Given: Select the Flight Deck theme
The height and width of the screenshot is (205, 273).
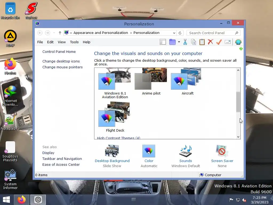Looking at the screenshot, I should 115,117.
